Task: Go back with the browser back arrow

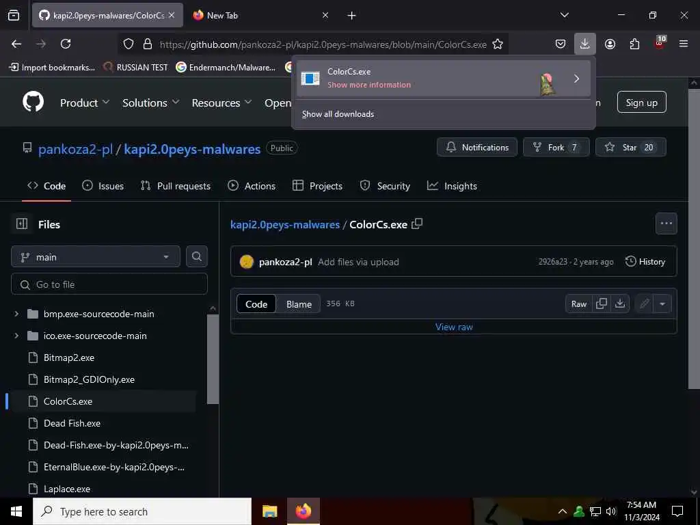Action: click(x=16, y=44)
